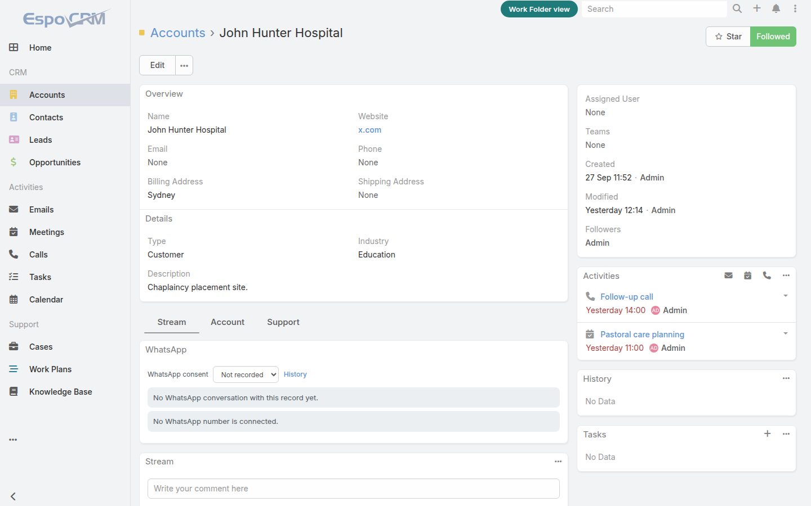The height and width of the screenshot is (506, 811).
Task: Click the quick create plus icon
Action: pyautogui.click(x=757, y=8)
